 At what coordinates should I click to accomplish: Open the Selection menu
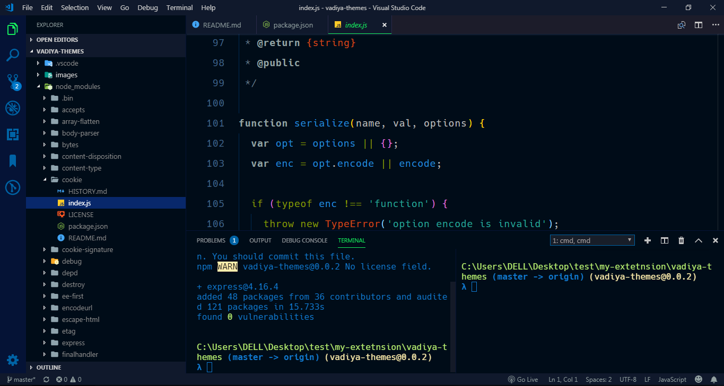pyautogui.click(x=75, y=8)
